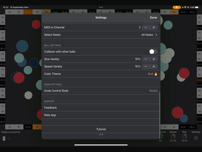The image size is (202, 152).
Task: Click the Settings gear icon
Action: (x=196, y=138)
